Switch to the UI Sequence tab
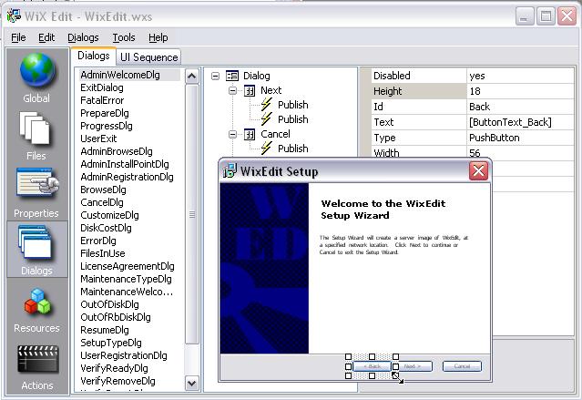This screenshot has height=400, width=582. pos(148,57)
